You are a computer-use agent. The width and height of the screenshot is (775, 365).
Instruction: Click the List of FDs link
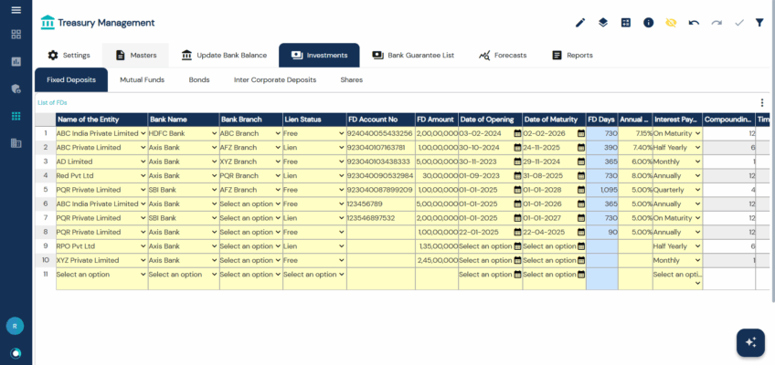(x=52, y=102)
